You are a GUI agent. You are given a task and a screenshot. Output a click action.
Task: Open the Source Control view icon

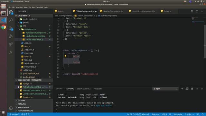[x=11, y=28]
